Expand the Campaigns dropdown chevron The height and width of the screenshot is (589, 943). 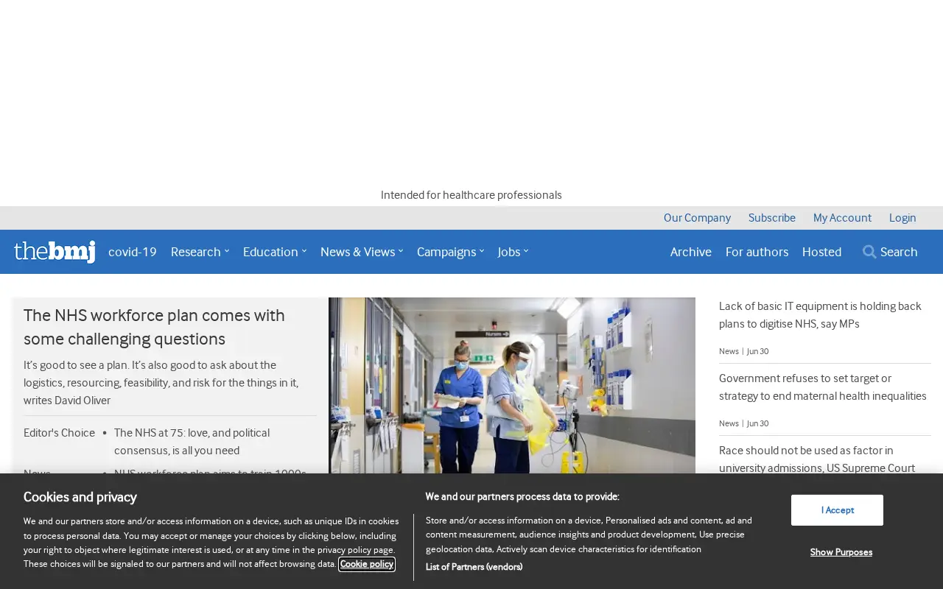click(482, 251)
